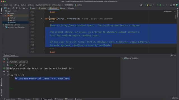This screenshot has height=100, width=179.
Task: Collapse the app1 project root
Action: [x=4, y=11]
